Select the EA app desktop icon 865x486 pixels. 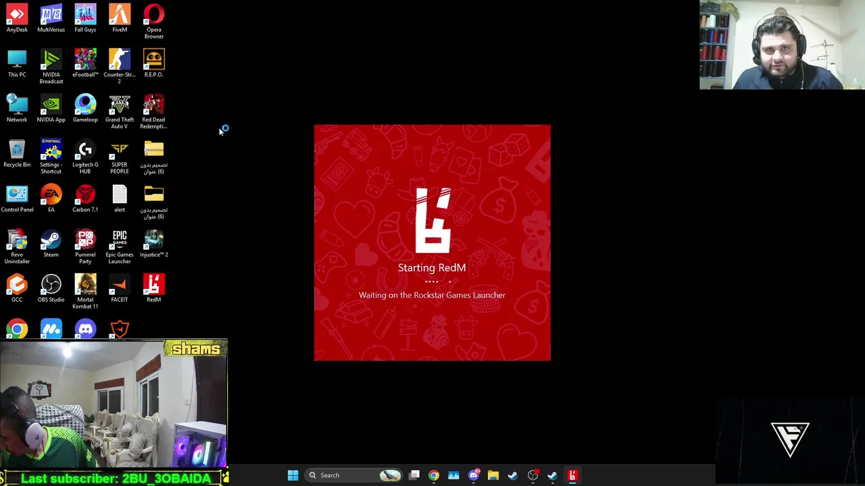tap(51, 198)
